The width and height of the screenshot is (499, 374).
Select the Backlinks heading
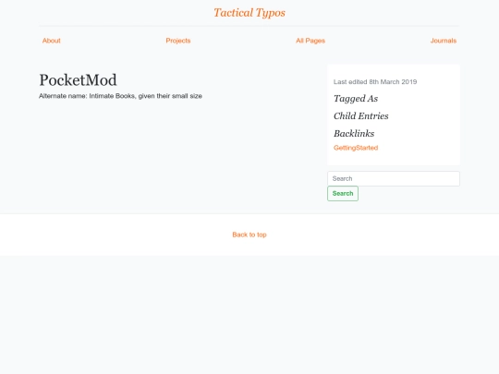(354, 134)
